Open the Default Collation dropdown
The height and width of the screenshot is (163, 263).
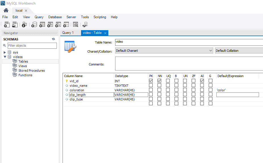click(239, 51)
